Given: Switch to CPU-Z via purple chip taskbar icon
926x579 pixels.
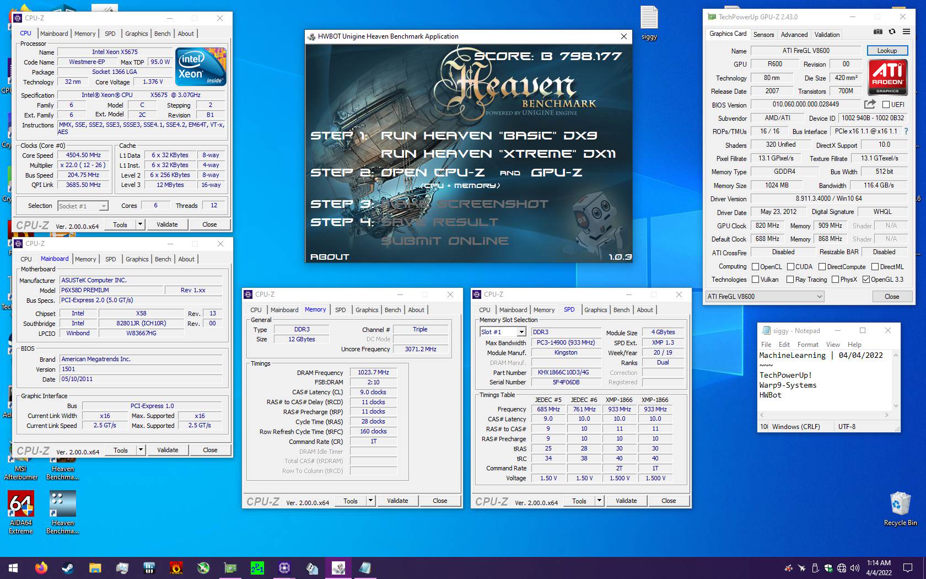Looking at the screenshot, I should [x=284, y=567].
